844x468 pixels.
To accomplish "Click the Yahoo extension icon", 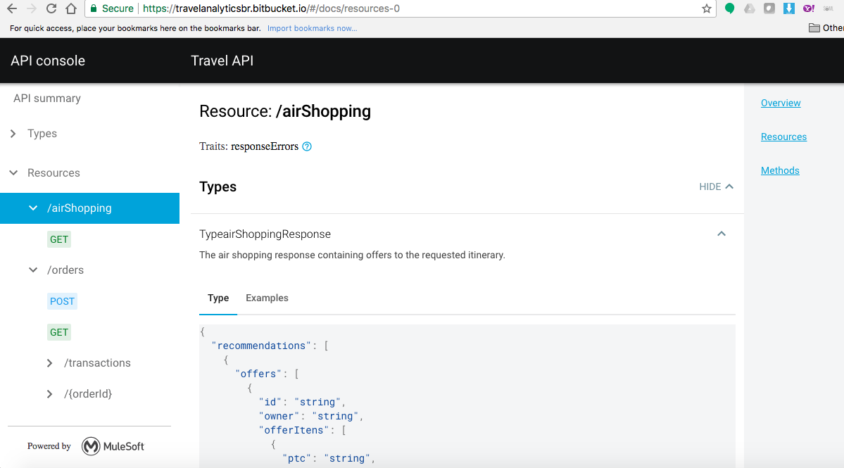I will 809,8.
